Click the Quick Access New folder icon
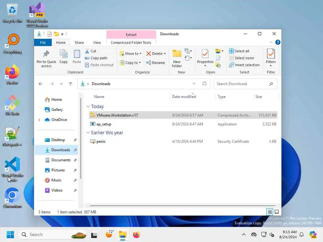The width and height of the screenshot is (323, 242). tap(56, 34)
